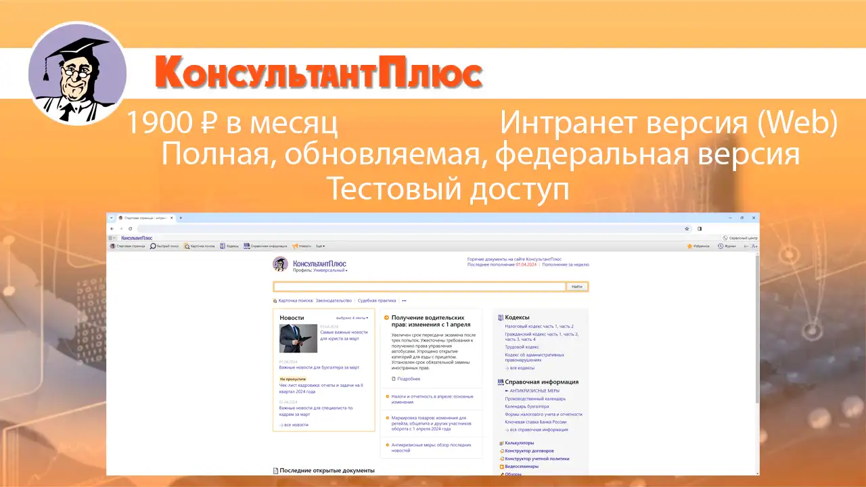Expand the Ещё toolbar dropdown
The image size is (866, 487).
point(320,246)
